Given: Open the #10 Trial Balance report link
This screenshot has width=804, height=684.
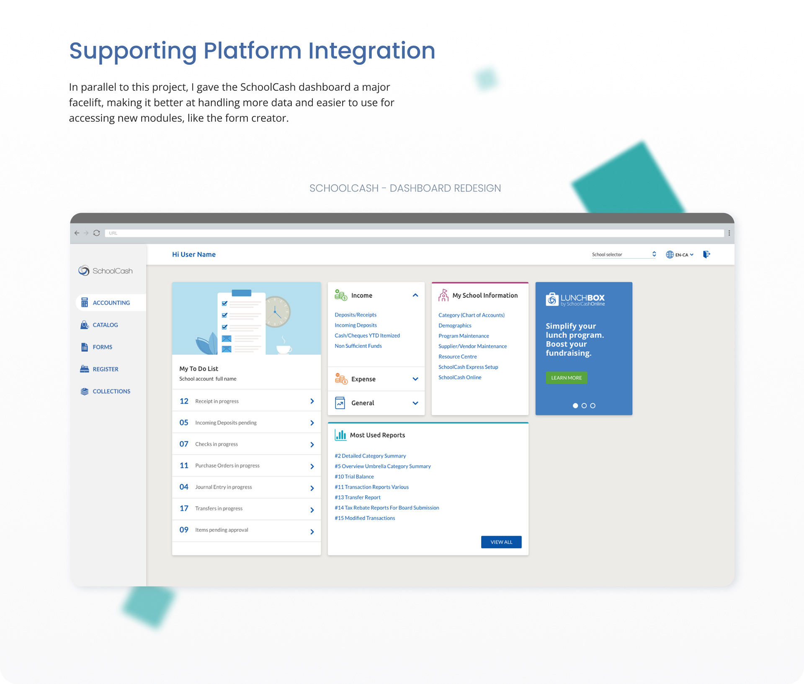Looking at the screenshot, I should coord(354,476).
